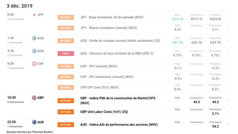238x134 pixels.
Task: Click the UK flag icon beside GBP
Action: (x=34, y=98)
